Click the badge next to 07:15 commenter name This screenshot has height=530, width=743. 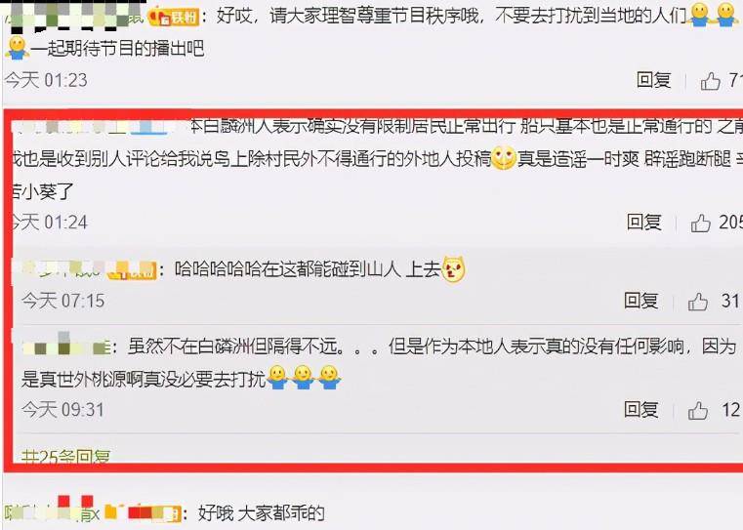[x=131, y=270]
